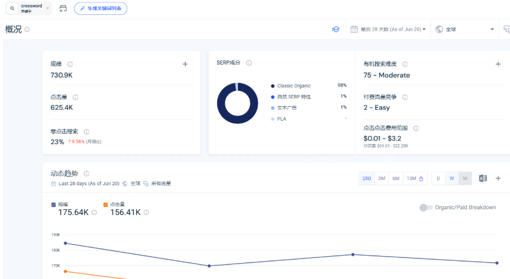Select the 3M time range tab
This screenshot has width=510, height=279.
tap(382, 178)
